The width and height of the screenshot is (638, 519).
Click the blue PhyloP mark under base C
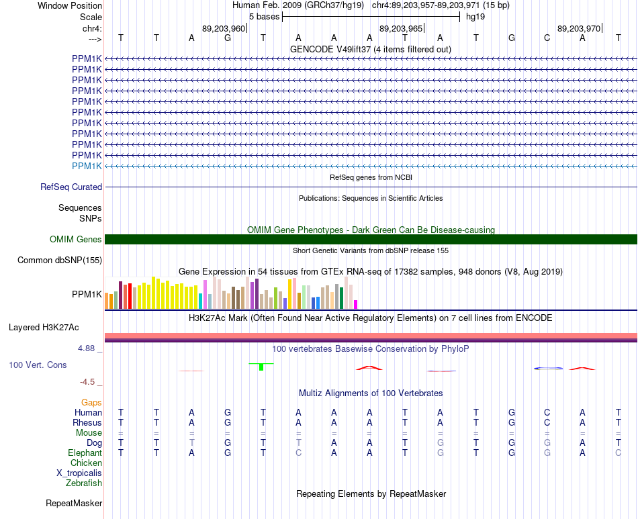(x=548, y=368)
